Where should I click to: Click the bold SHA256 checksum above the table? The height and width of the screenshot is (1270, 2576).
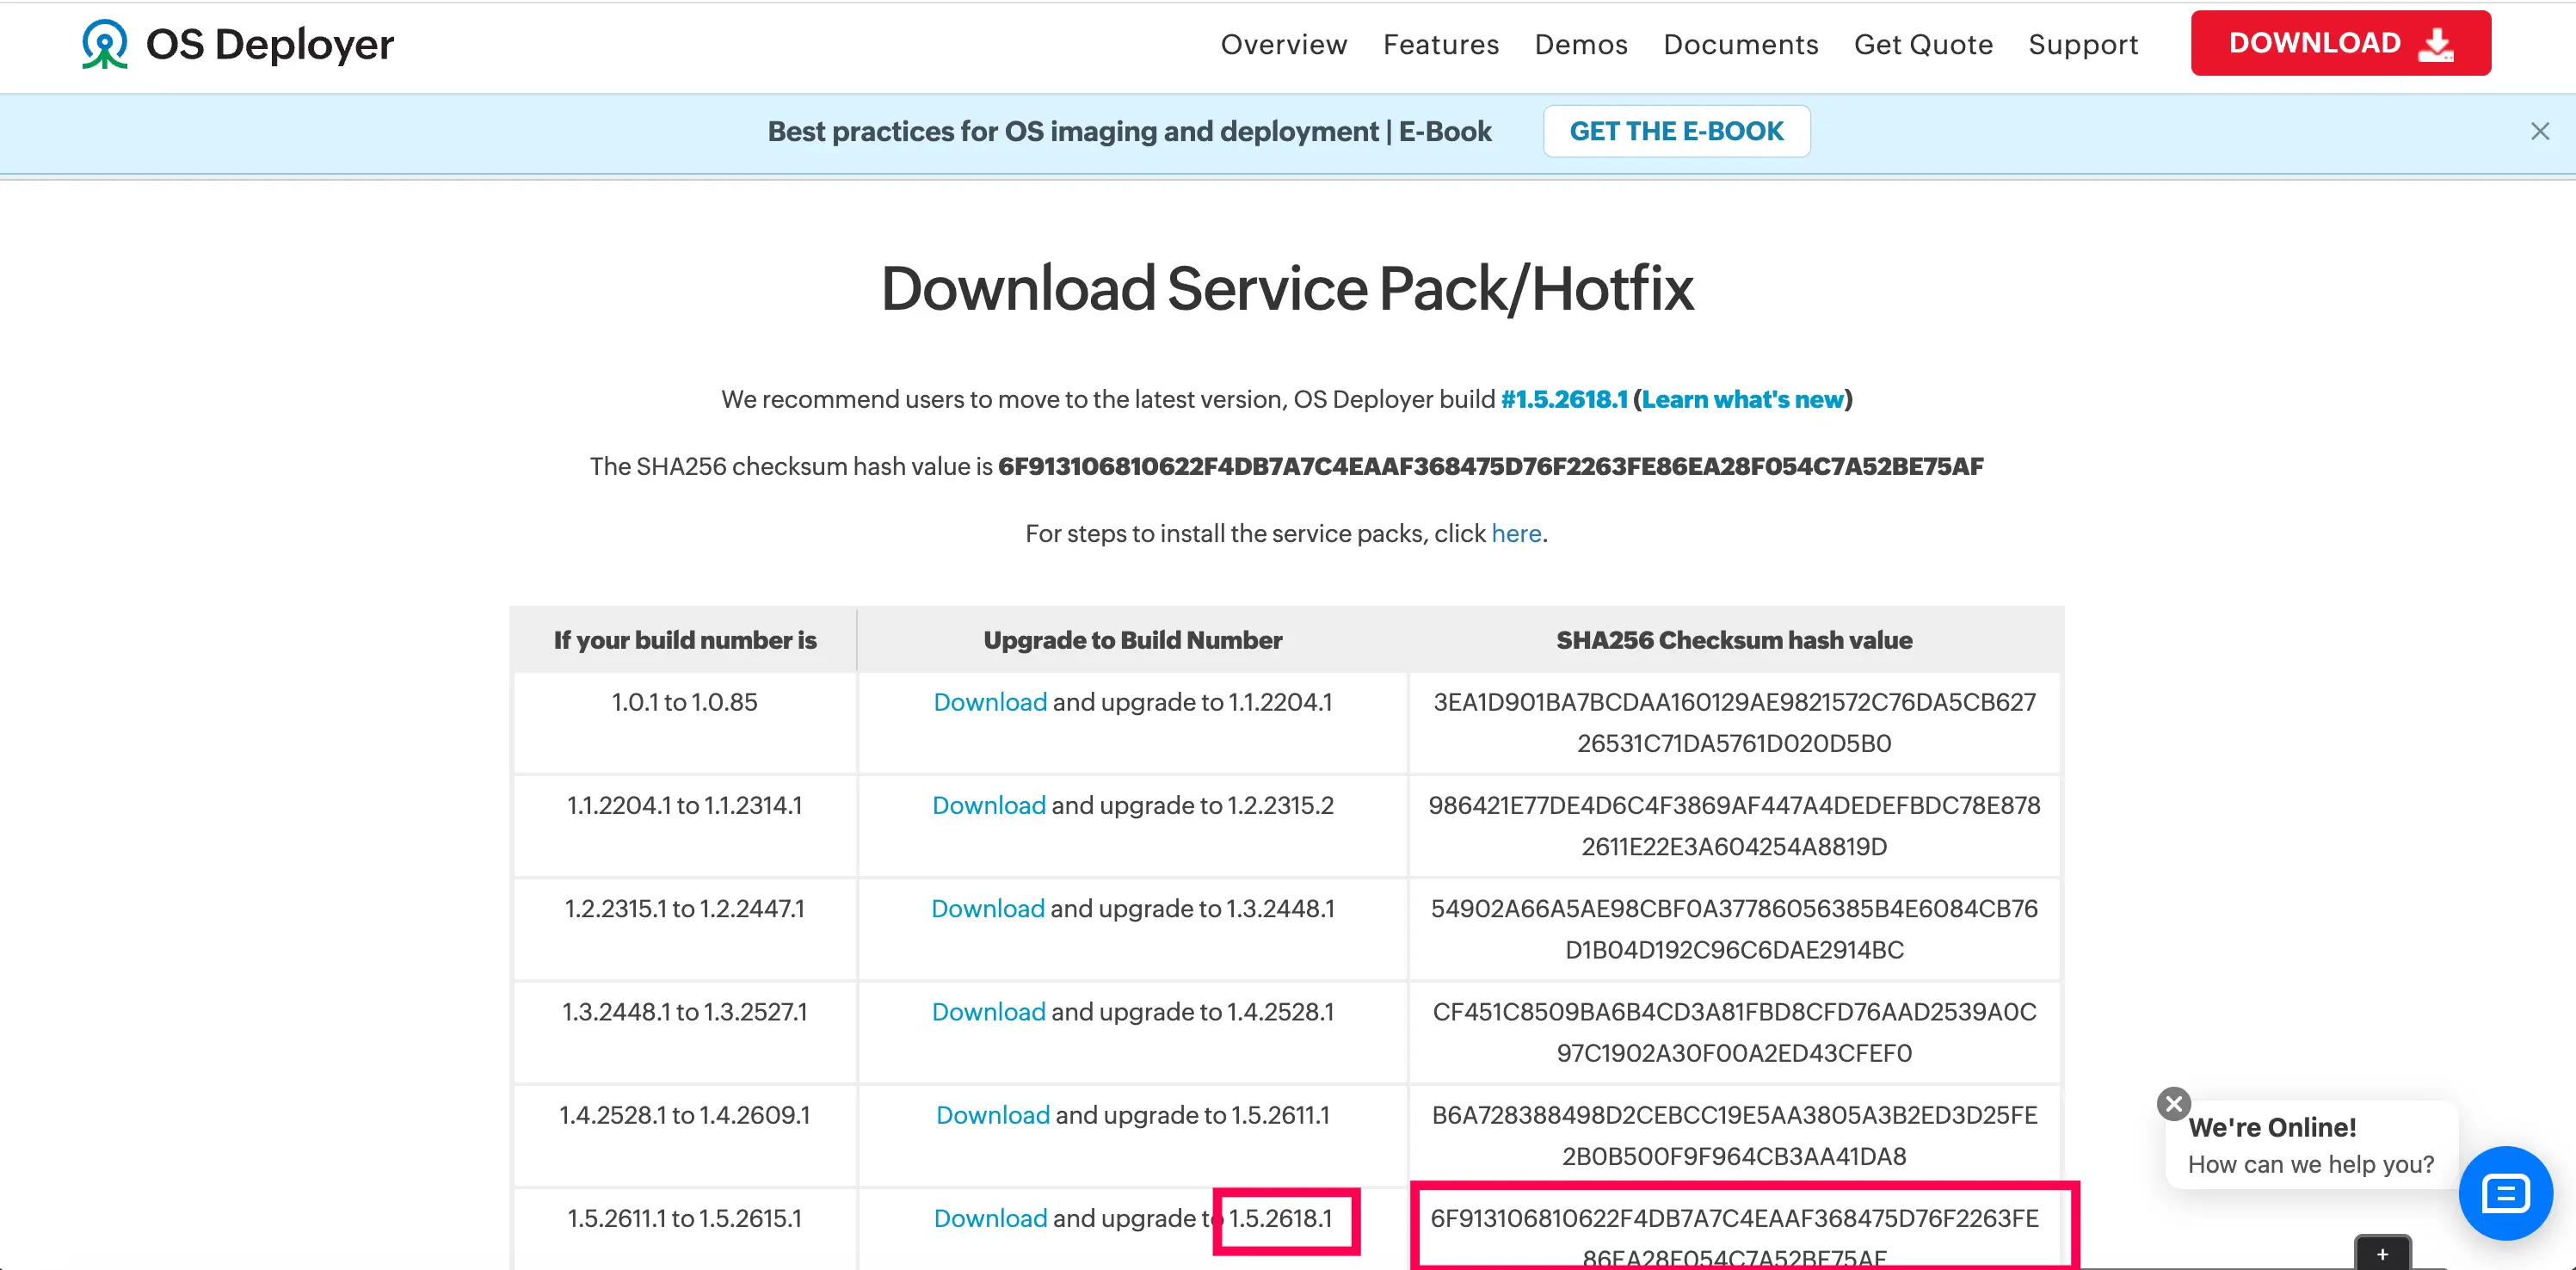pos(1491,466)
